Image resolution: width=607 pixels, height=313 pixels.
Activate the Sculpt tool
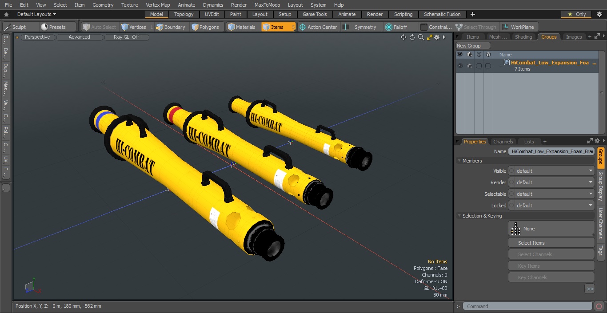(x=16, y=27)
